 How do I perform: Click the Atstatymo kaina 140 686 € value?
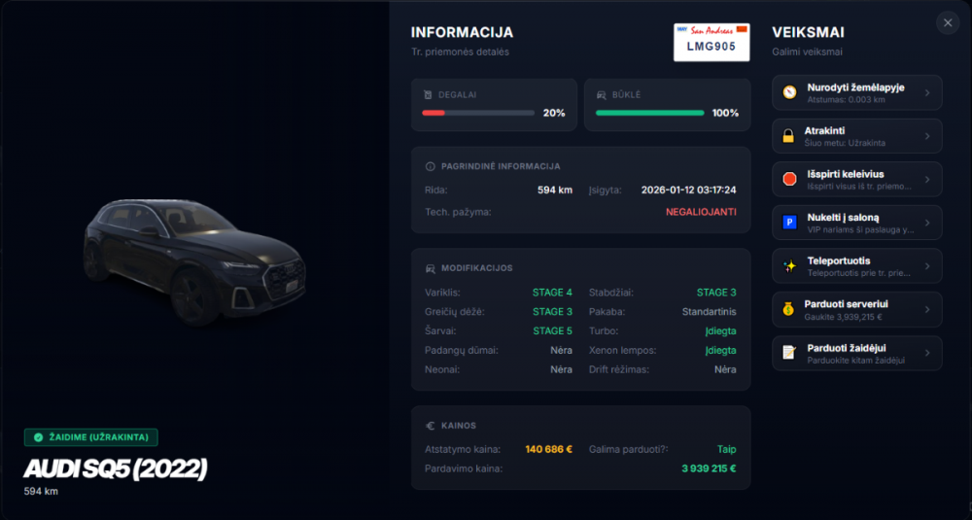[x=548, y=449]
